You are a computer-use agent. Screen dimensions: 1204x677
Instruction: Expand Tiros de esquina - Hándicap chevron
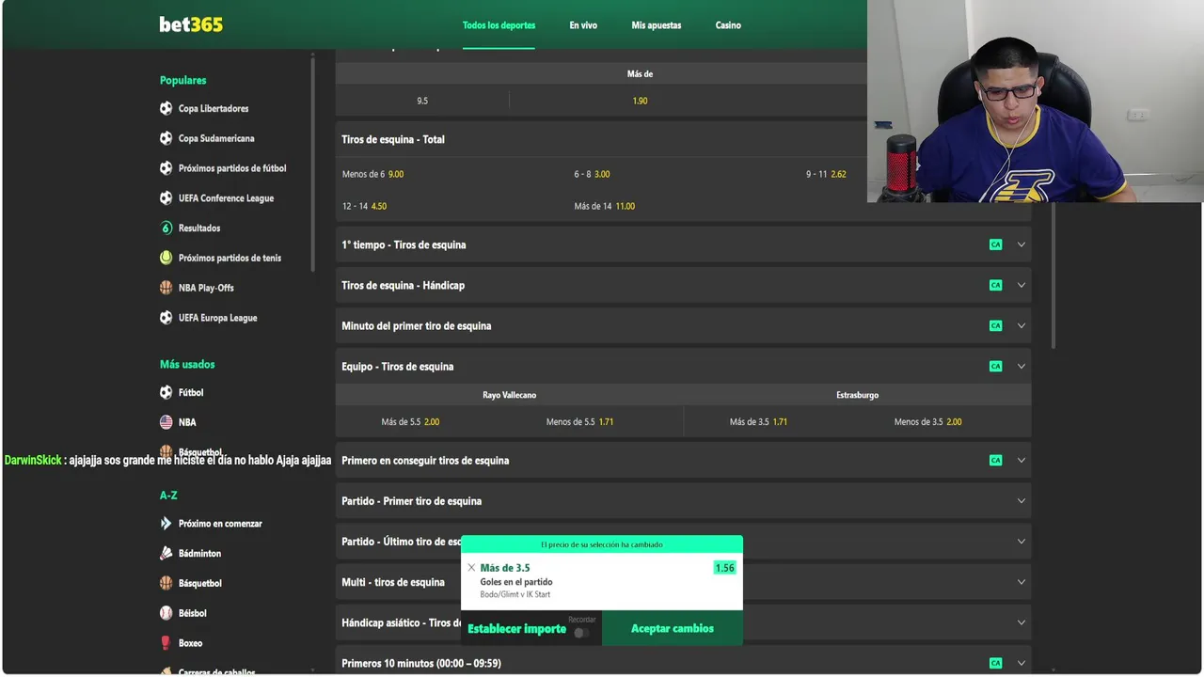1021,285
